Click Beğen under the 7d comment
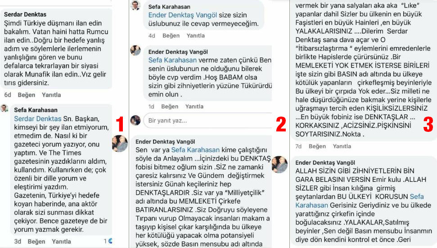 click(x=317, y=146)
